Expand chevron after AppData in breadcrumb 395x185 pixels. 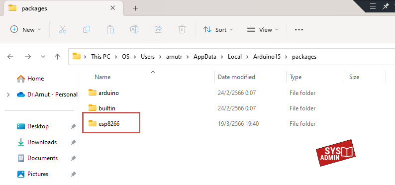click(222, 57)
